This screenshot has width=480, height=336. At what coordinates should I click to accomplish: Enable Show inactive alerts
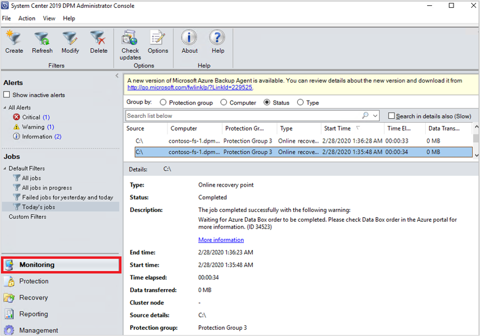[x=7, y=95]
